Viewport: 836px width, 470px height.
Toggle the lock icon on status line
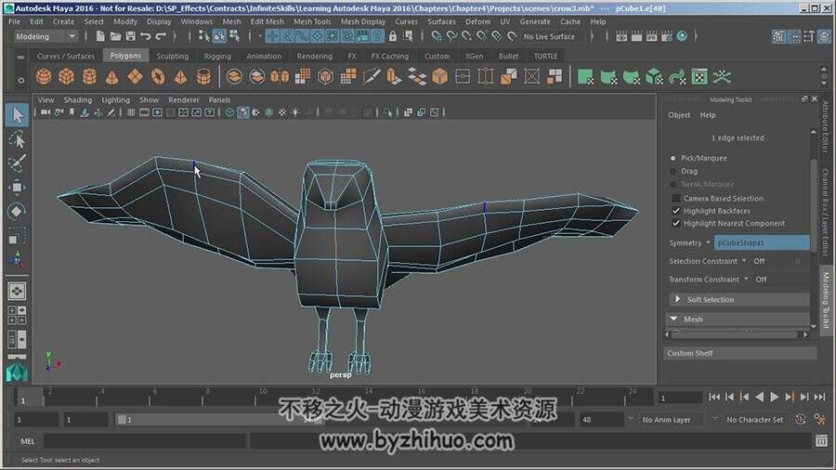click(x=393, y=36)
